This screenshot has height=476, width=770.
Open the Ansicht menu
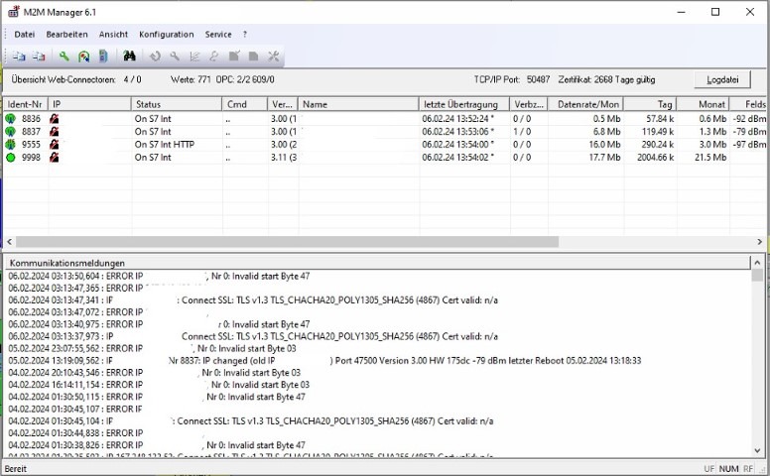pos(113,35)
